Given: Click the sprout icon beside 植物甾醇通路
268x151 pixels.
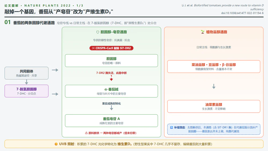Looking at the screenshot, I should coord(203,32).
